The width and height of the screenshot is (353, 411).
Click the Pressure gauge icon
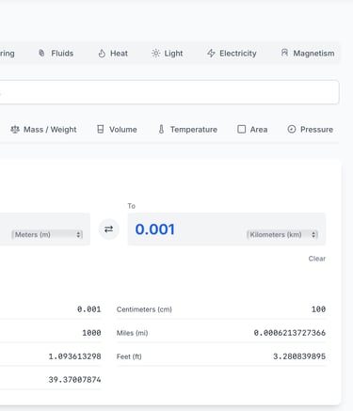point(292,129)
